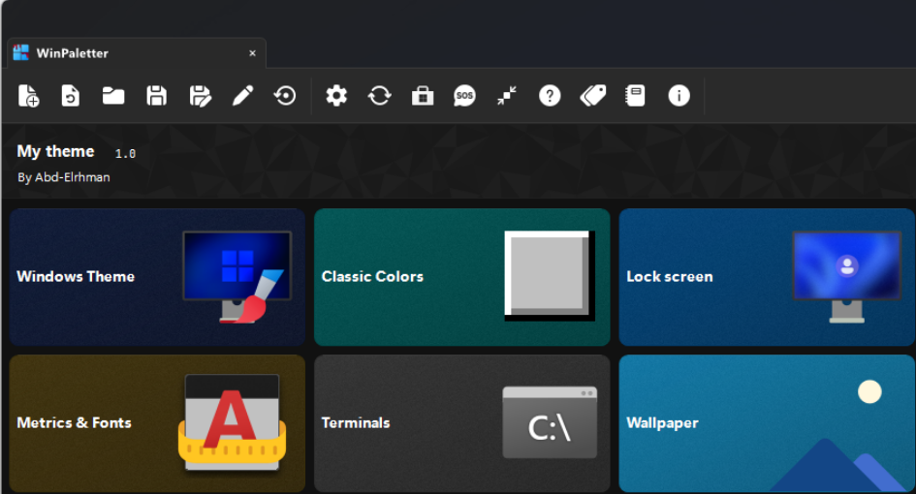
Task: Click the circular restore arrow icon
Action: click(285, 95)
